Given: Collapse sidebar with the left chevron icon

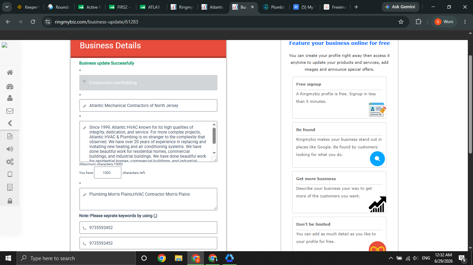Looking at the screenshot, I should (10, 123).
